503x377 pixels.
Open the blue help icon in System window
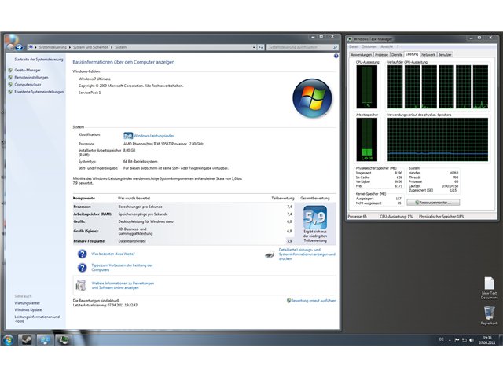336,56
